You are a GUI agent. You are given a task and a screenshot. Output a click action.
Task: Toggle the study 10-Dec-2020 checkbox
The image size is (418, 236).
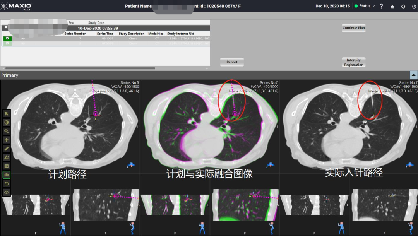pyautogui.click(x=6, y=27)
